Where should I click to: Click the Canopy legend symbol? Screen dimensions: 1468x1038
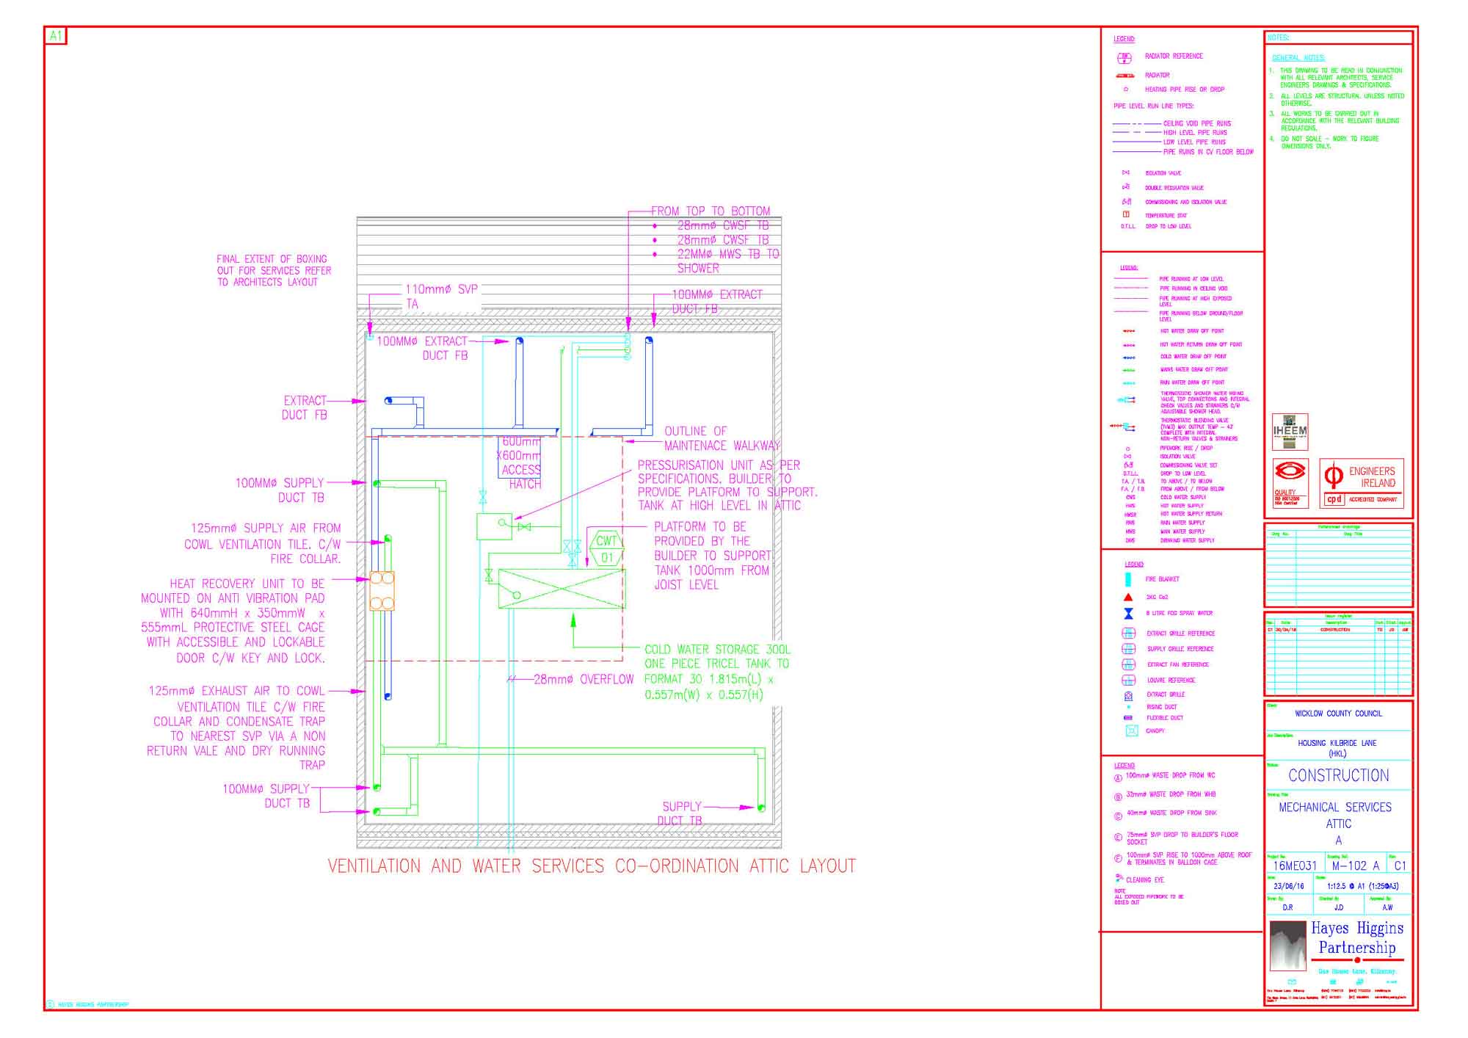(x=1131, y=730)
